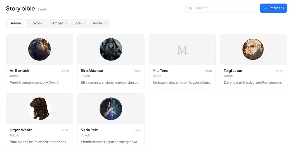Click the search magnifier icon
The height and width of the screenshot is (152, 292).
tap(190, 8)
